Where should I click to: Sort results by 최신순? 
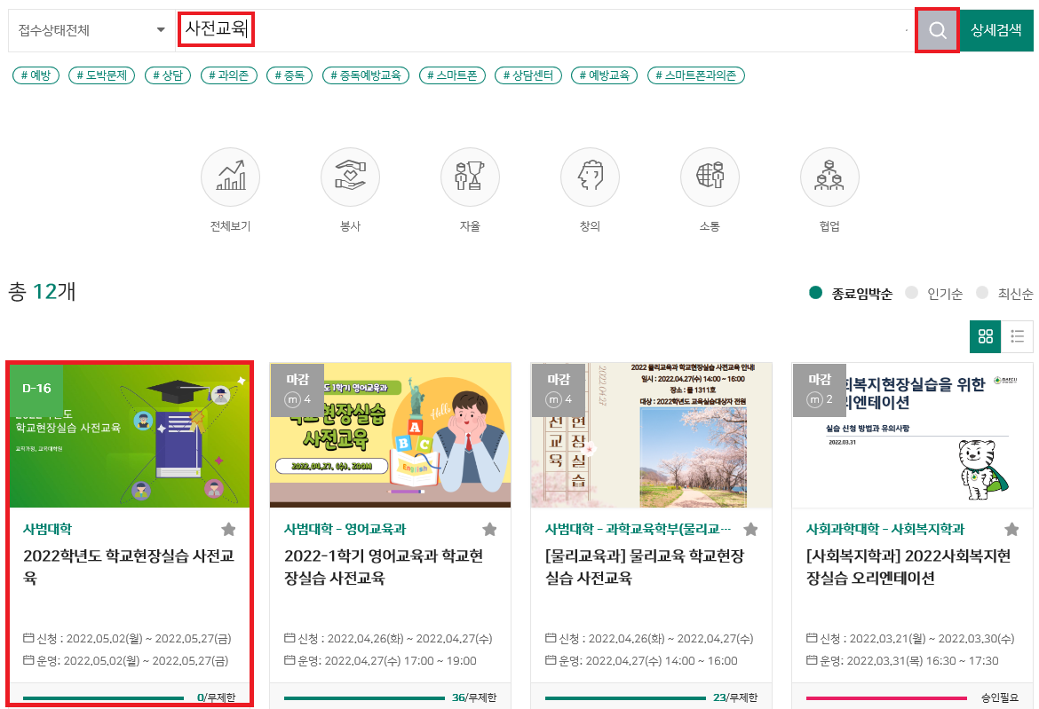(x=1005, y=294)
